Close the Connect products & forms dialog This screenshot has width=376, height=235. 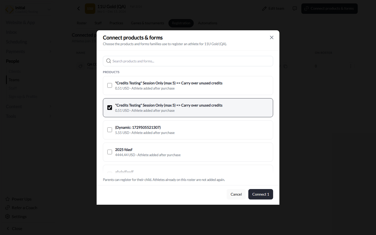272,38
